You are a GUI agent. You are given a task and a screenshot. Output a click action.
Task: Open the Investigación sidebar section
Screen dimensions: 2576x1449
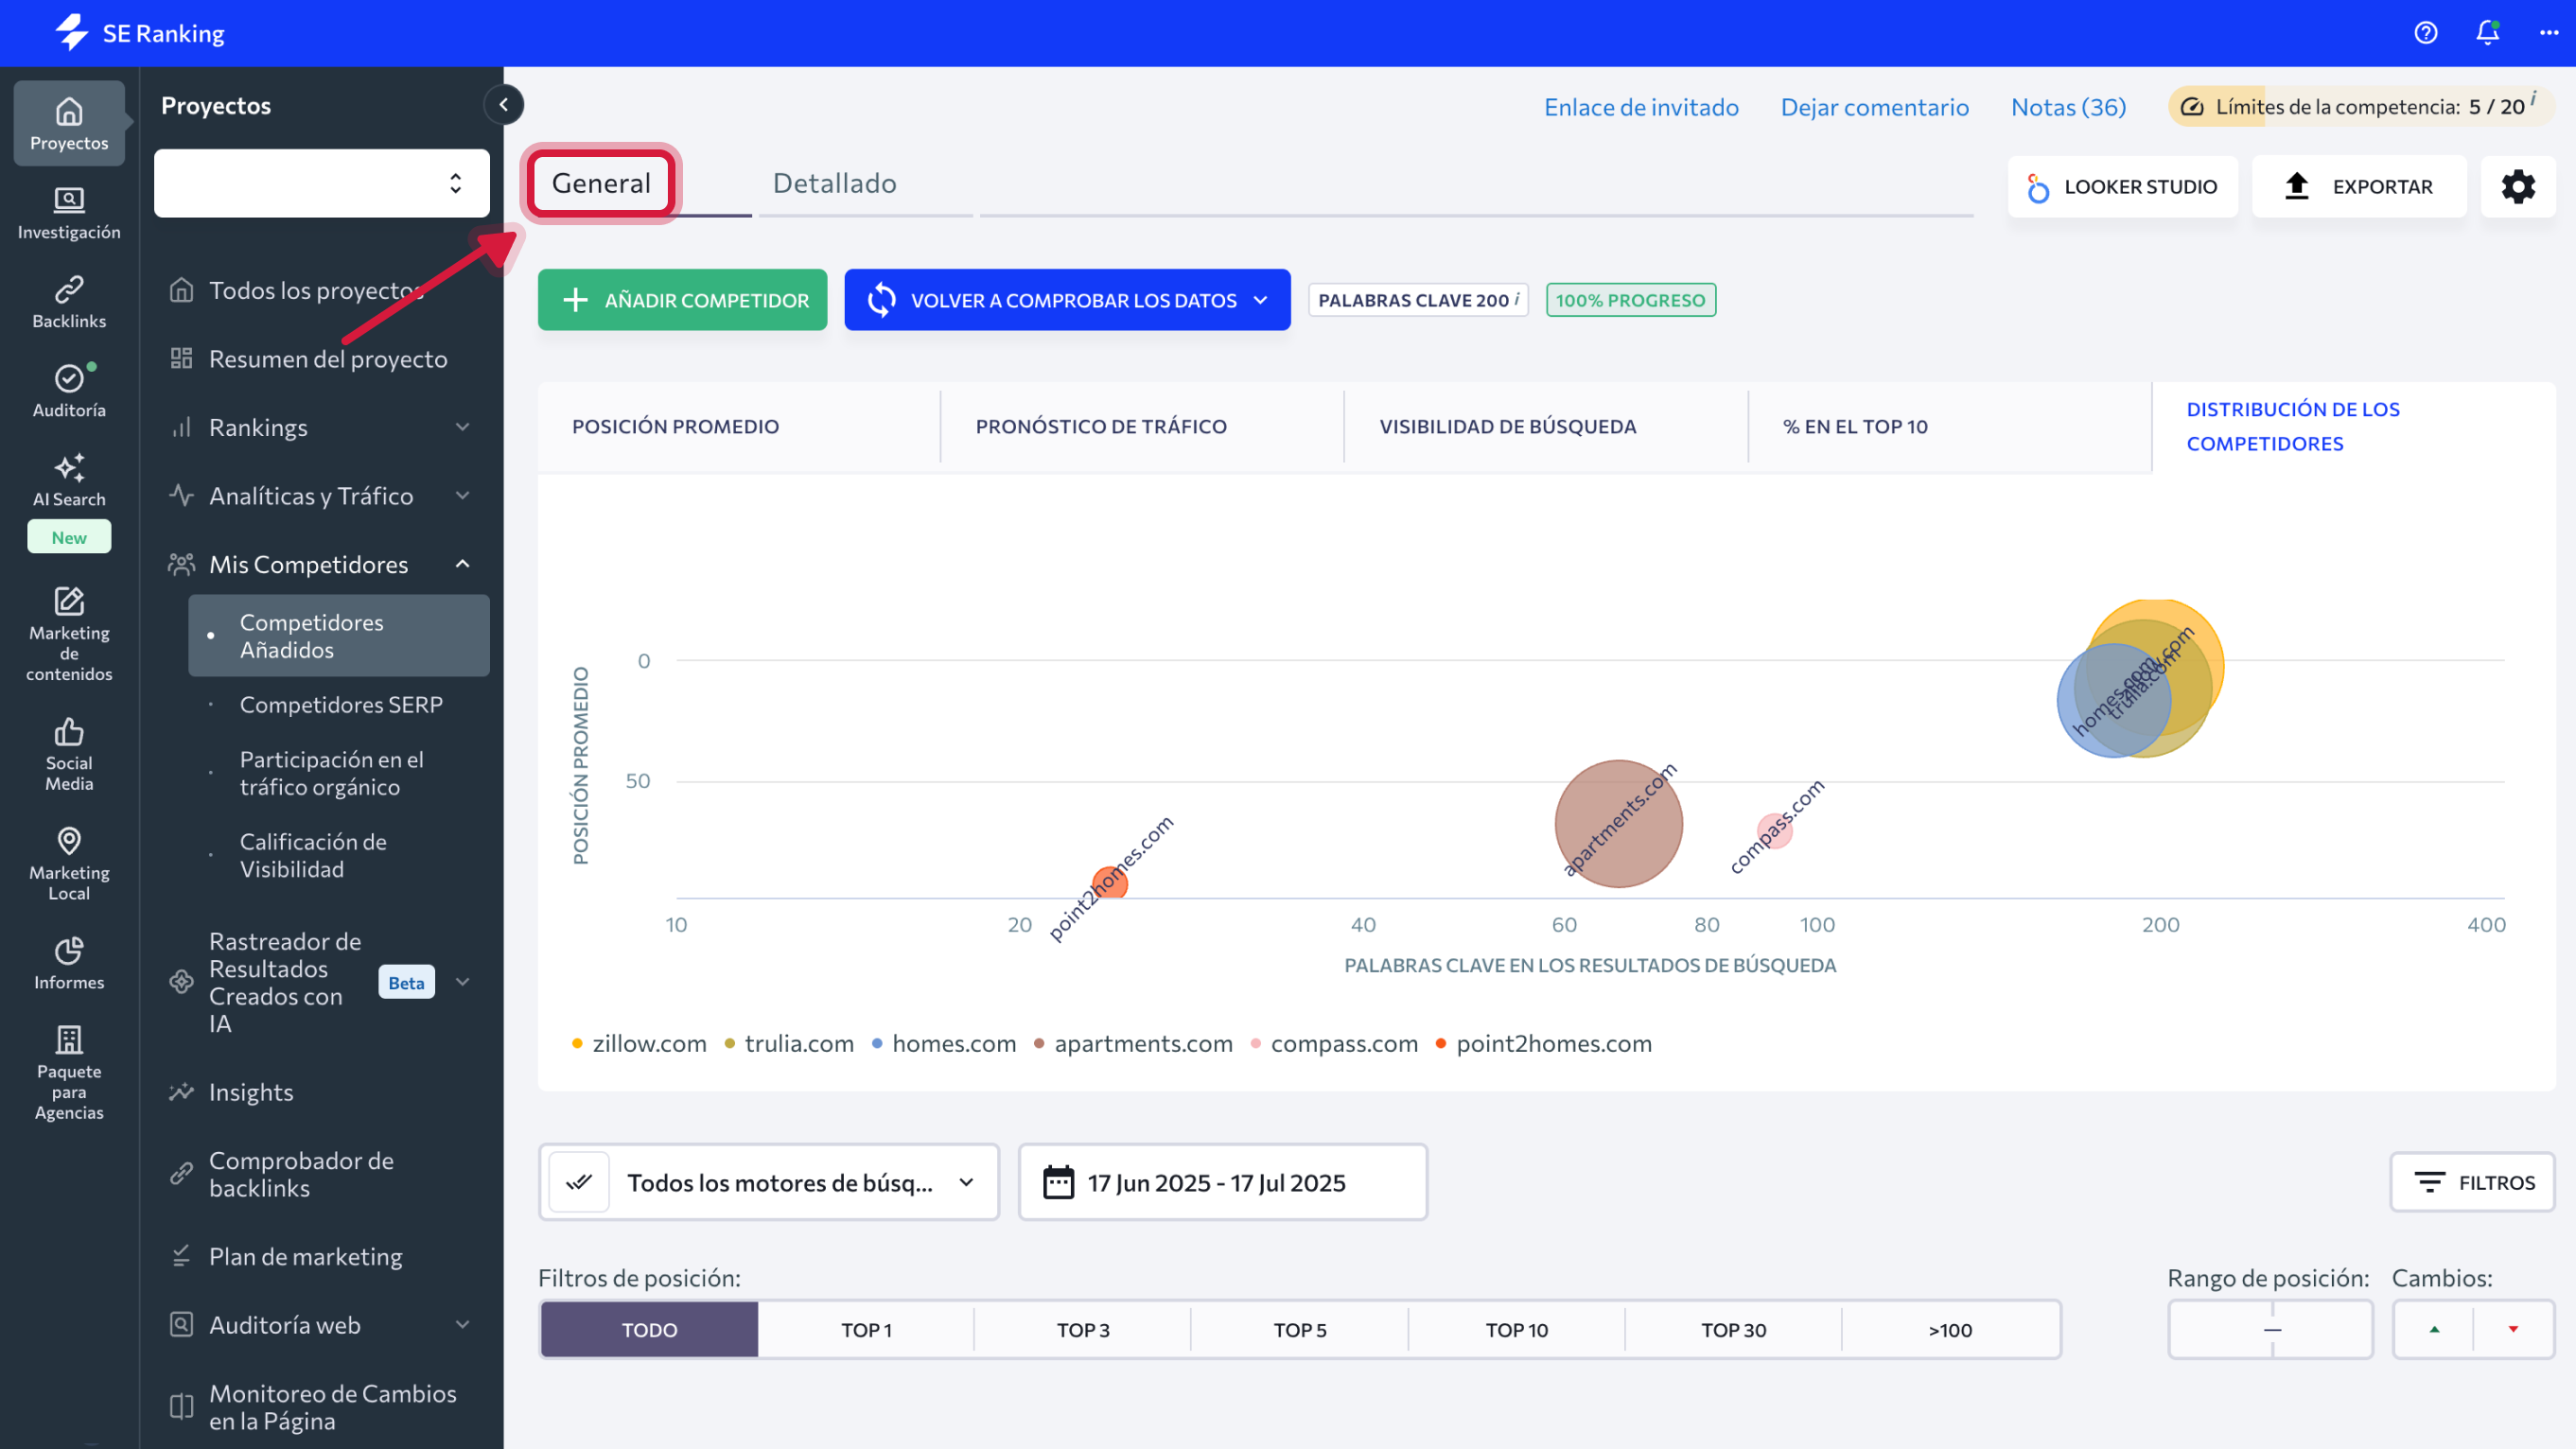pyautogui.click(x=69, y=213)
